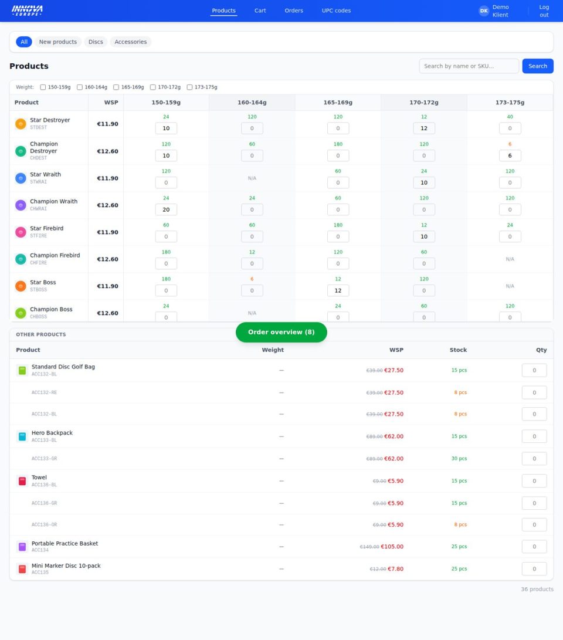Viewport: 563px width, 640px height.
Task: Click the Portable Practice Basket icon
Action: 22,547
